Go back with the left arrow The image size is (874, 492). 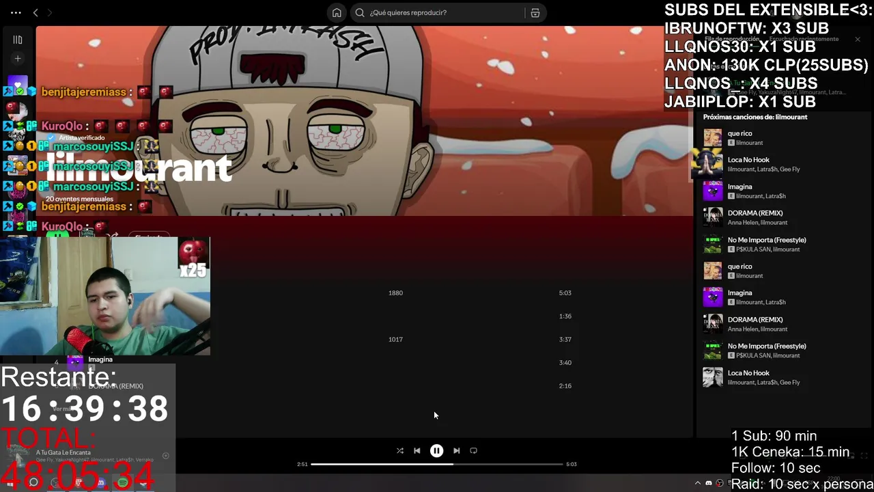(36, 12)
